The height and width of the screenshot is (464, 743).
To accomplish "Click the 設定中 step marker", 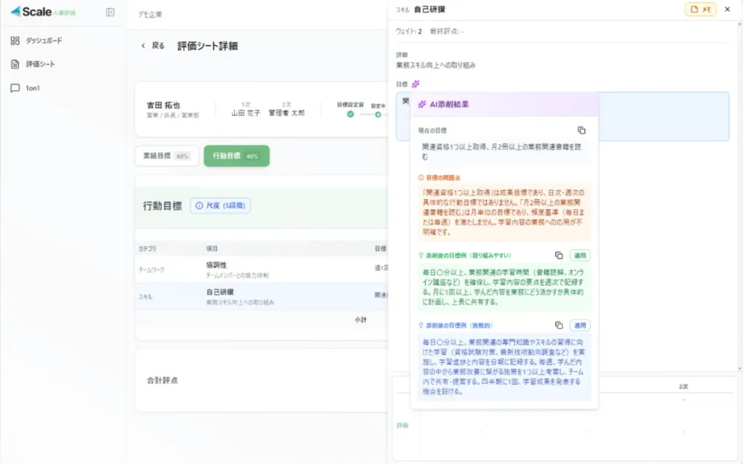I will point(377,114).
